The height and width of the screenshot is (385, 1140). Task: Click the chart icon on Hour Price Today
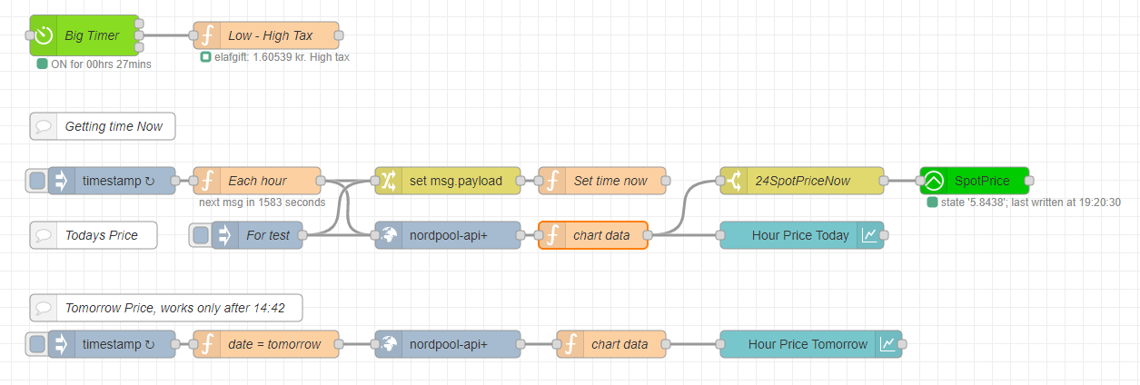(869, 235)
